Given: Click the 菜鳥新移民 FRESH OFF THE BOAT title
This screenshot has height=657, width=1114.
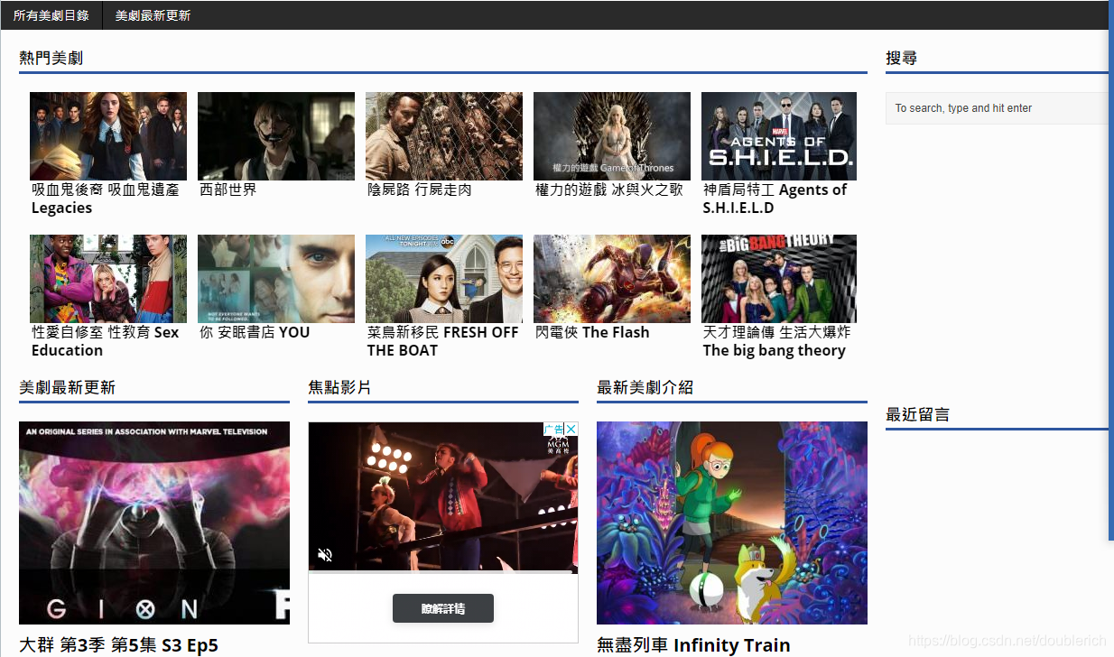Looking at the screenshot, I should click(443, 341).
